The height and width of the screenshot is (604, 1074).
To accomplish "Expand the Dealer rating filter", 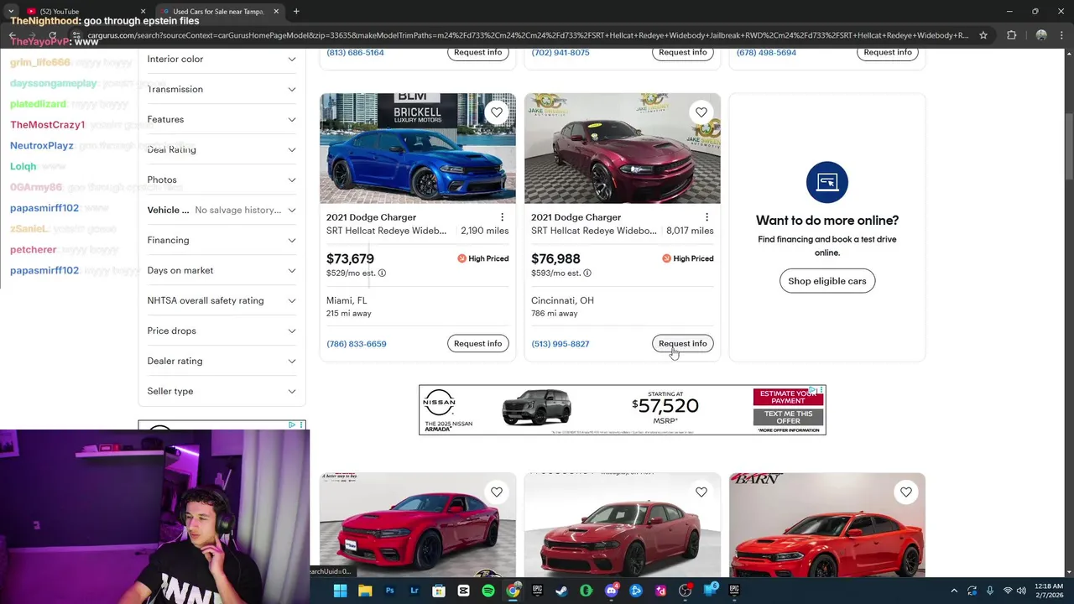I will 222,361.
